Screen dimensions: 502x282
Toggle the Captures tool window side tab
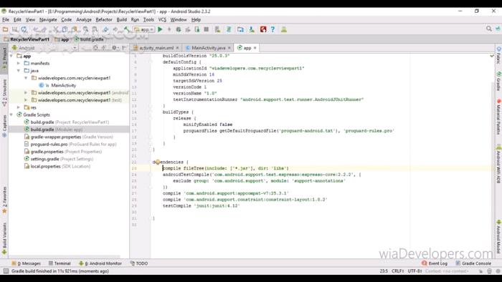[x=4, y=126]
